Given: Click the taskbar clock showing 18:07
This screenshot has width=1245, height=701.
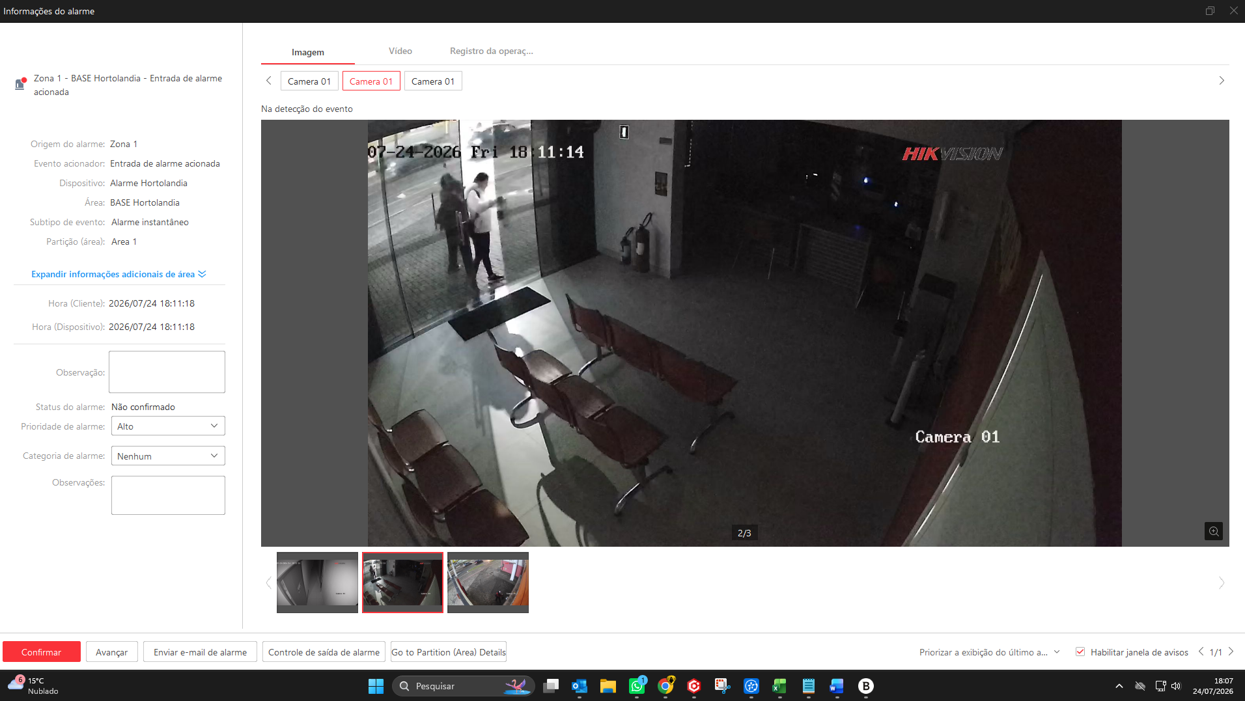Looking at the screenshot, I should [x=1212, y=686].
